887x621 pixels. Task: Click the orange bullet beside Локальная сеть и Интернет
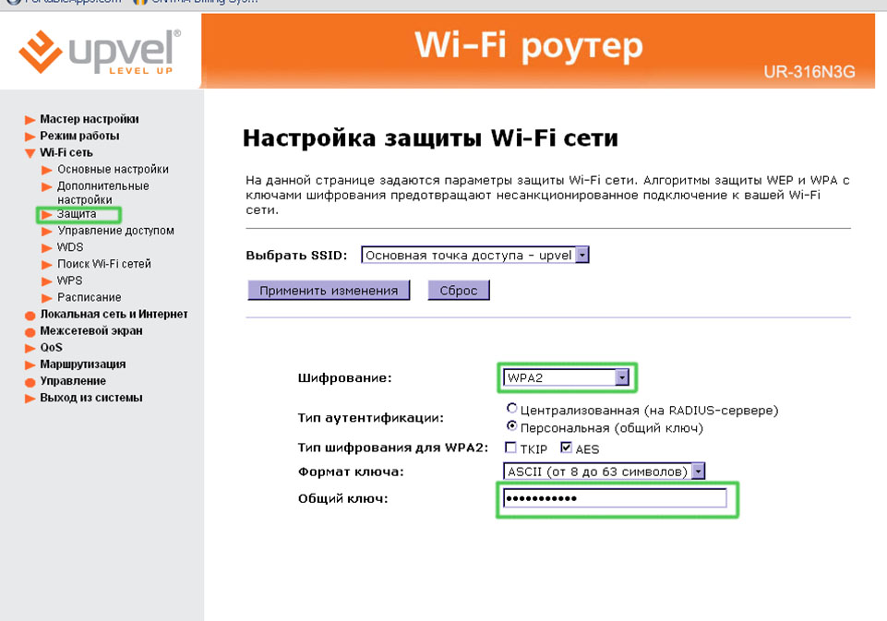30,315
